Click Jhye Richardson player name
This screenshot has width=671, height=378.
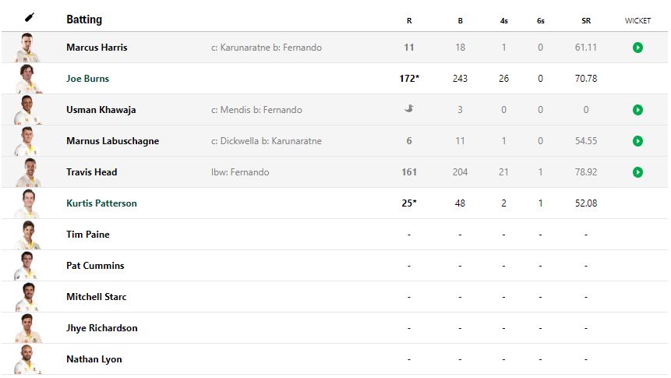[101, 328]
